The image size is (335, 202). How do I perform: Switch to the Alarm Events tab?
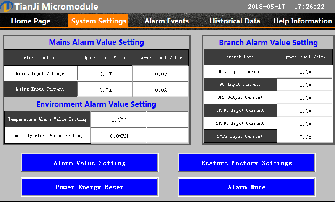point(167,21)
